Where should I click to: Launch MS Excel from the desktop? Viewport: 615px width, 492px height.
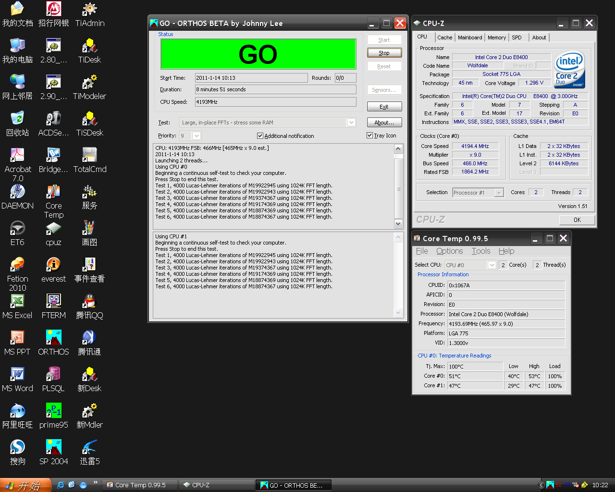(17, 306)
